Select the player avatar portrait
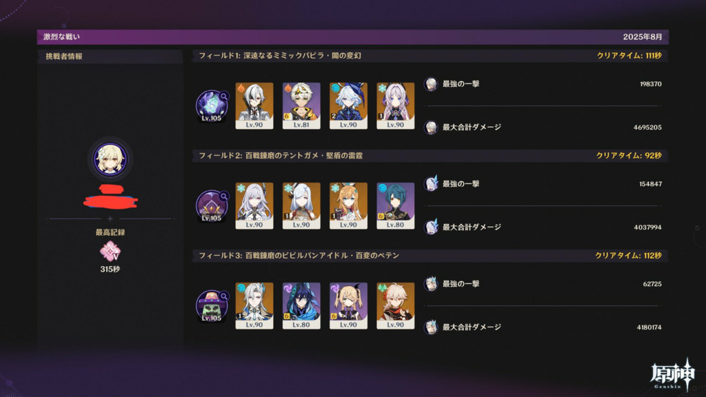706x397 pixels. tap(110, 159)
